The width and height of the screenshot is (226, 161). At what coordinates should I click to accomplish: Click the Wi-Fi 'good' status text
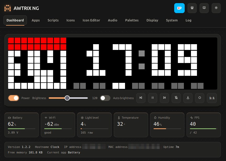pos(48,133)
